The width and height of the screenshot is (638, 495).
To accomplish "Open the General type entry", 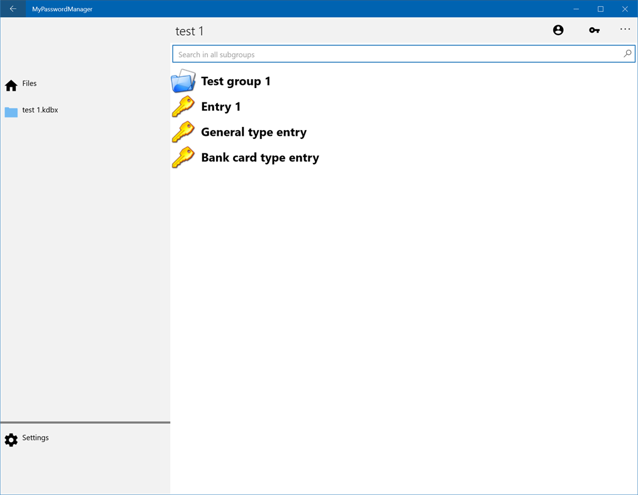I will tap(254, 132).
